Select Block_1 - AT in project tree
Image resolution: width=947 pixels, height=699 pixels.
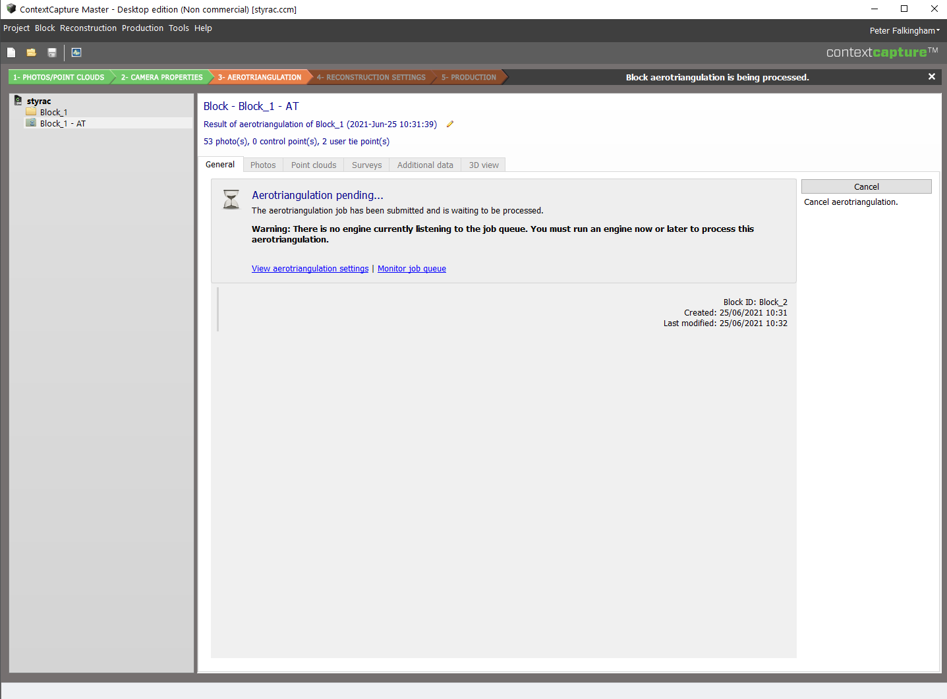pos(63,124)
